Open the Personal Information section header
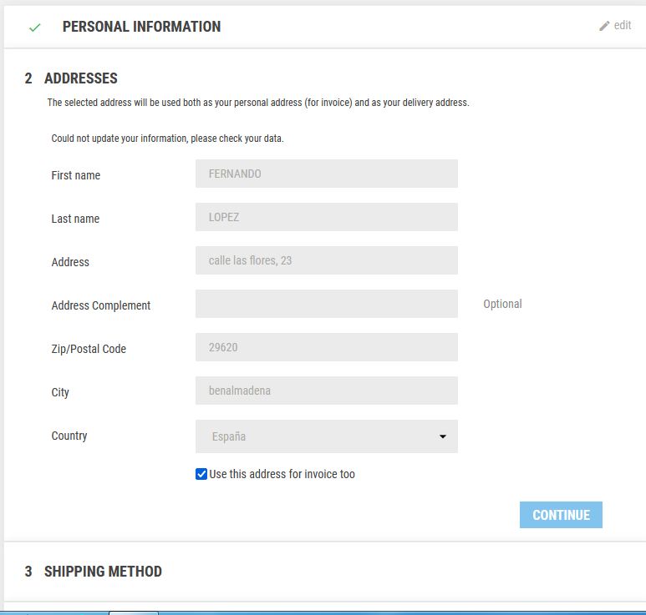 pyautogui.click(x=141, y=27)
